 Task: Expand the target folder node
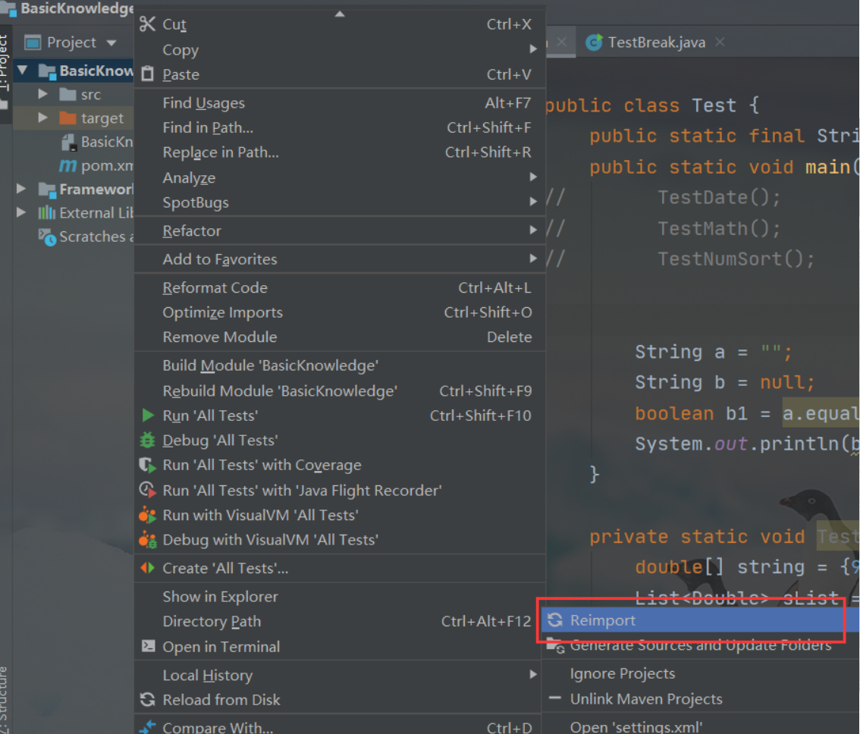[42, 118]
